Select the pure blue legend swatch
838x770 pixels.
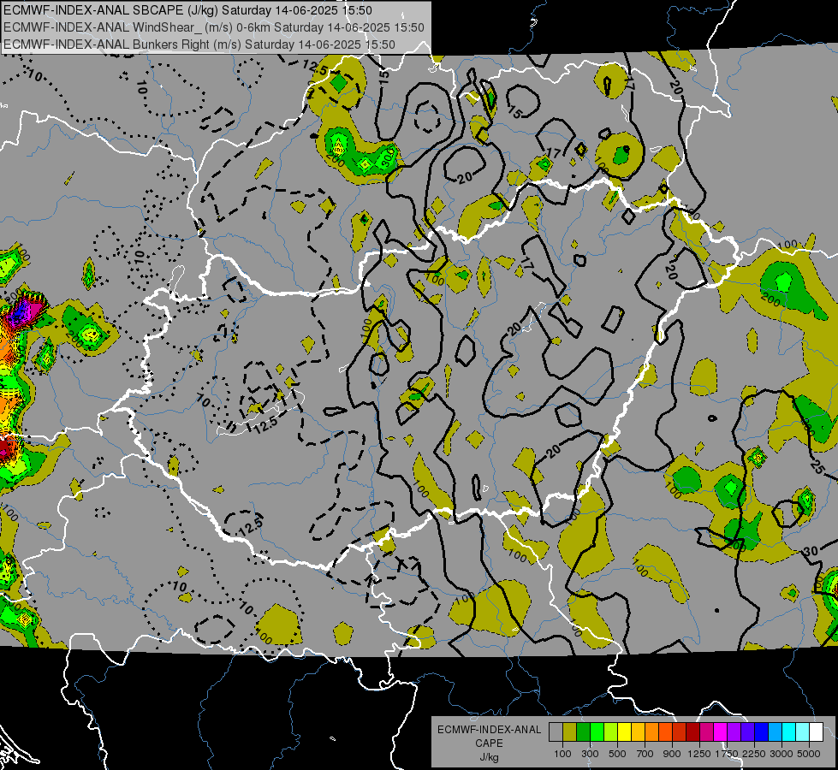762,731
